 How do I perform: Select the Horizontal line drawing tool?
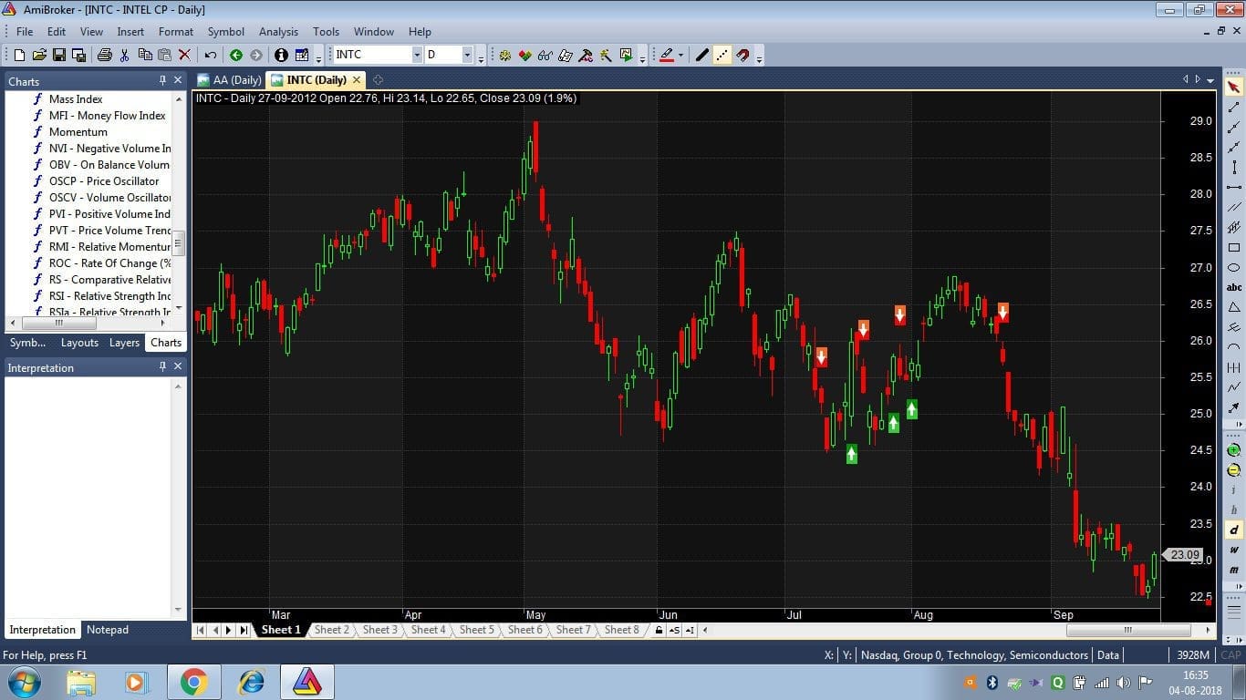[x=1233, y=187]
